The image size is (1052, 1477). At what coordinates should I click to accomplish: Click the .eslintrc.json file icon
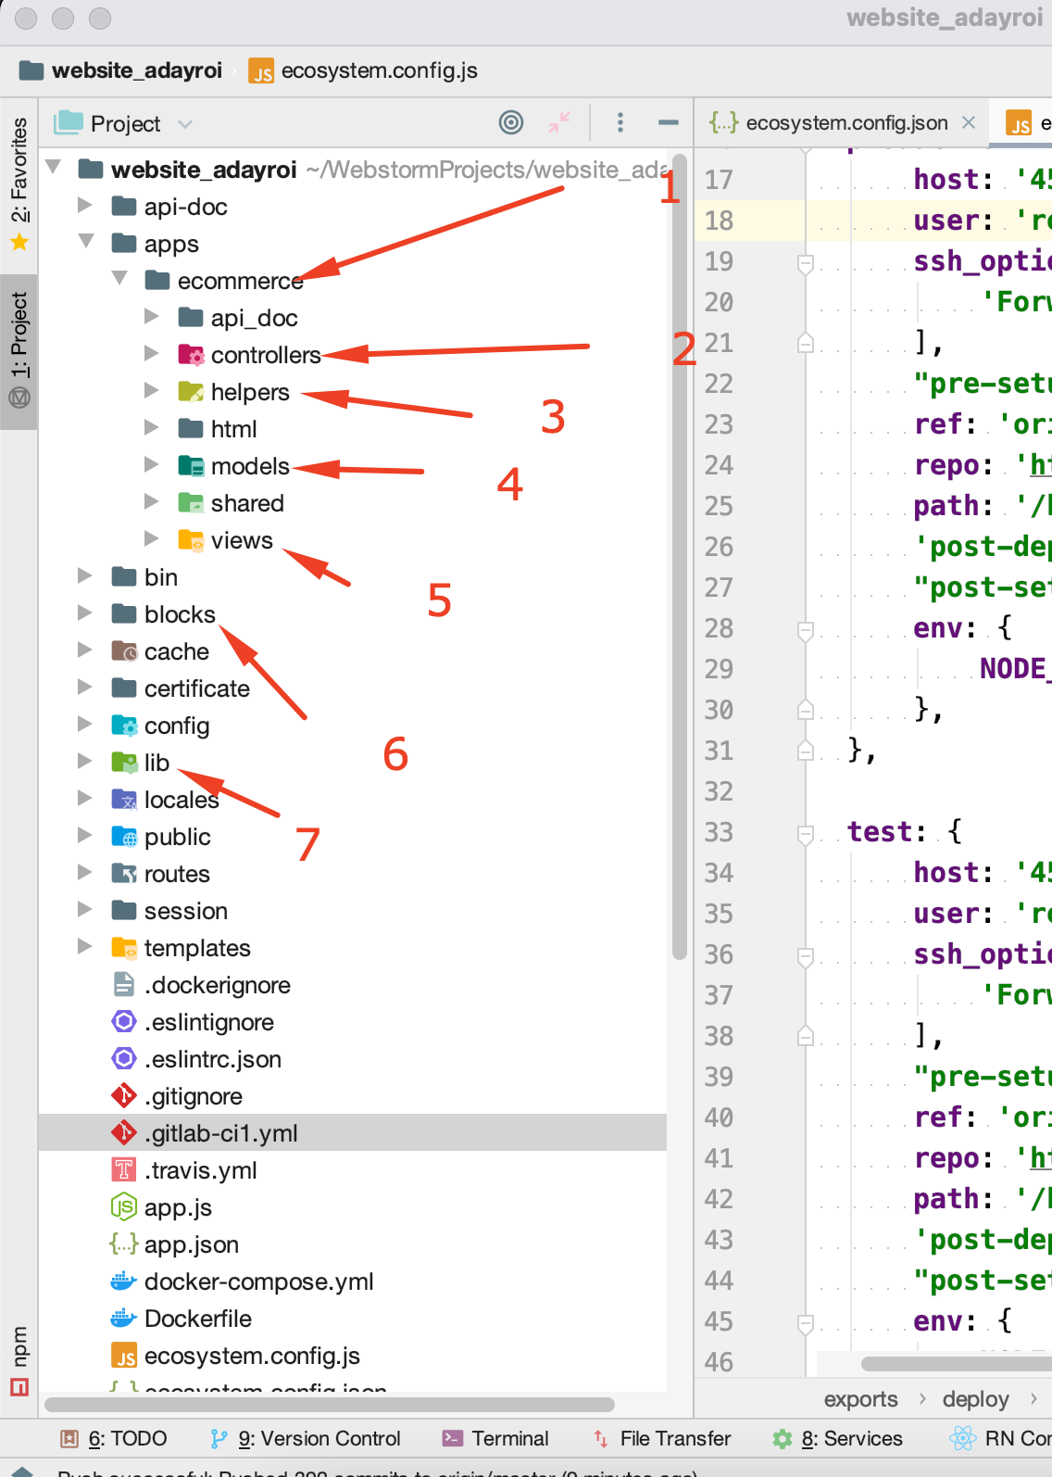coord(124,1059)
